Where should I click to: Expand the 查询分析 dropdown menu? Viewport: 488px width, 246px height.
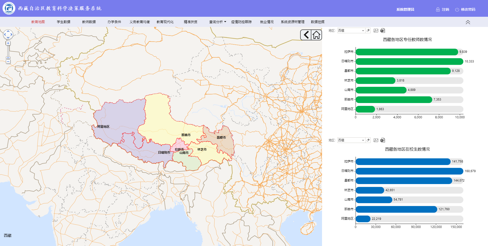[x=218, y=22]
